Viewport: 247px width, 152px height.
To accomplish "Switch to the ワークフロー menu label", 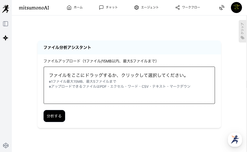I will (191, 7).
